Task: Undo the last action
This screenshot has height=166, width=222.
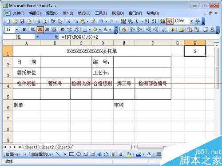Action: click(x=101, y=21)
